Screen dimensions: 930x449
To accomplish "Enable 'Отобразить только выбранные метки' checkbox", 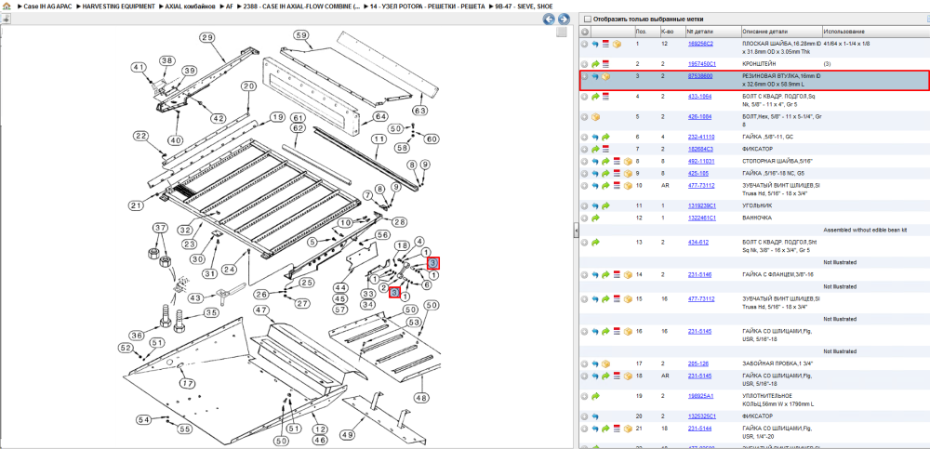I will pos(589,19).
